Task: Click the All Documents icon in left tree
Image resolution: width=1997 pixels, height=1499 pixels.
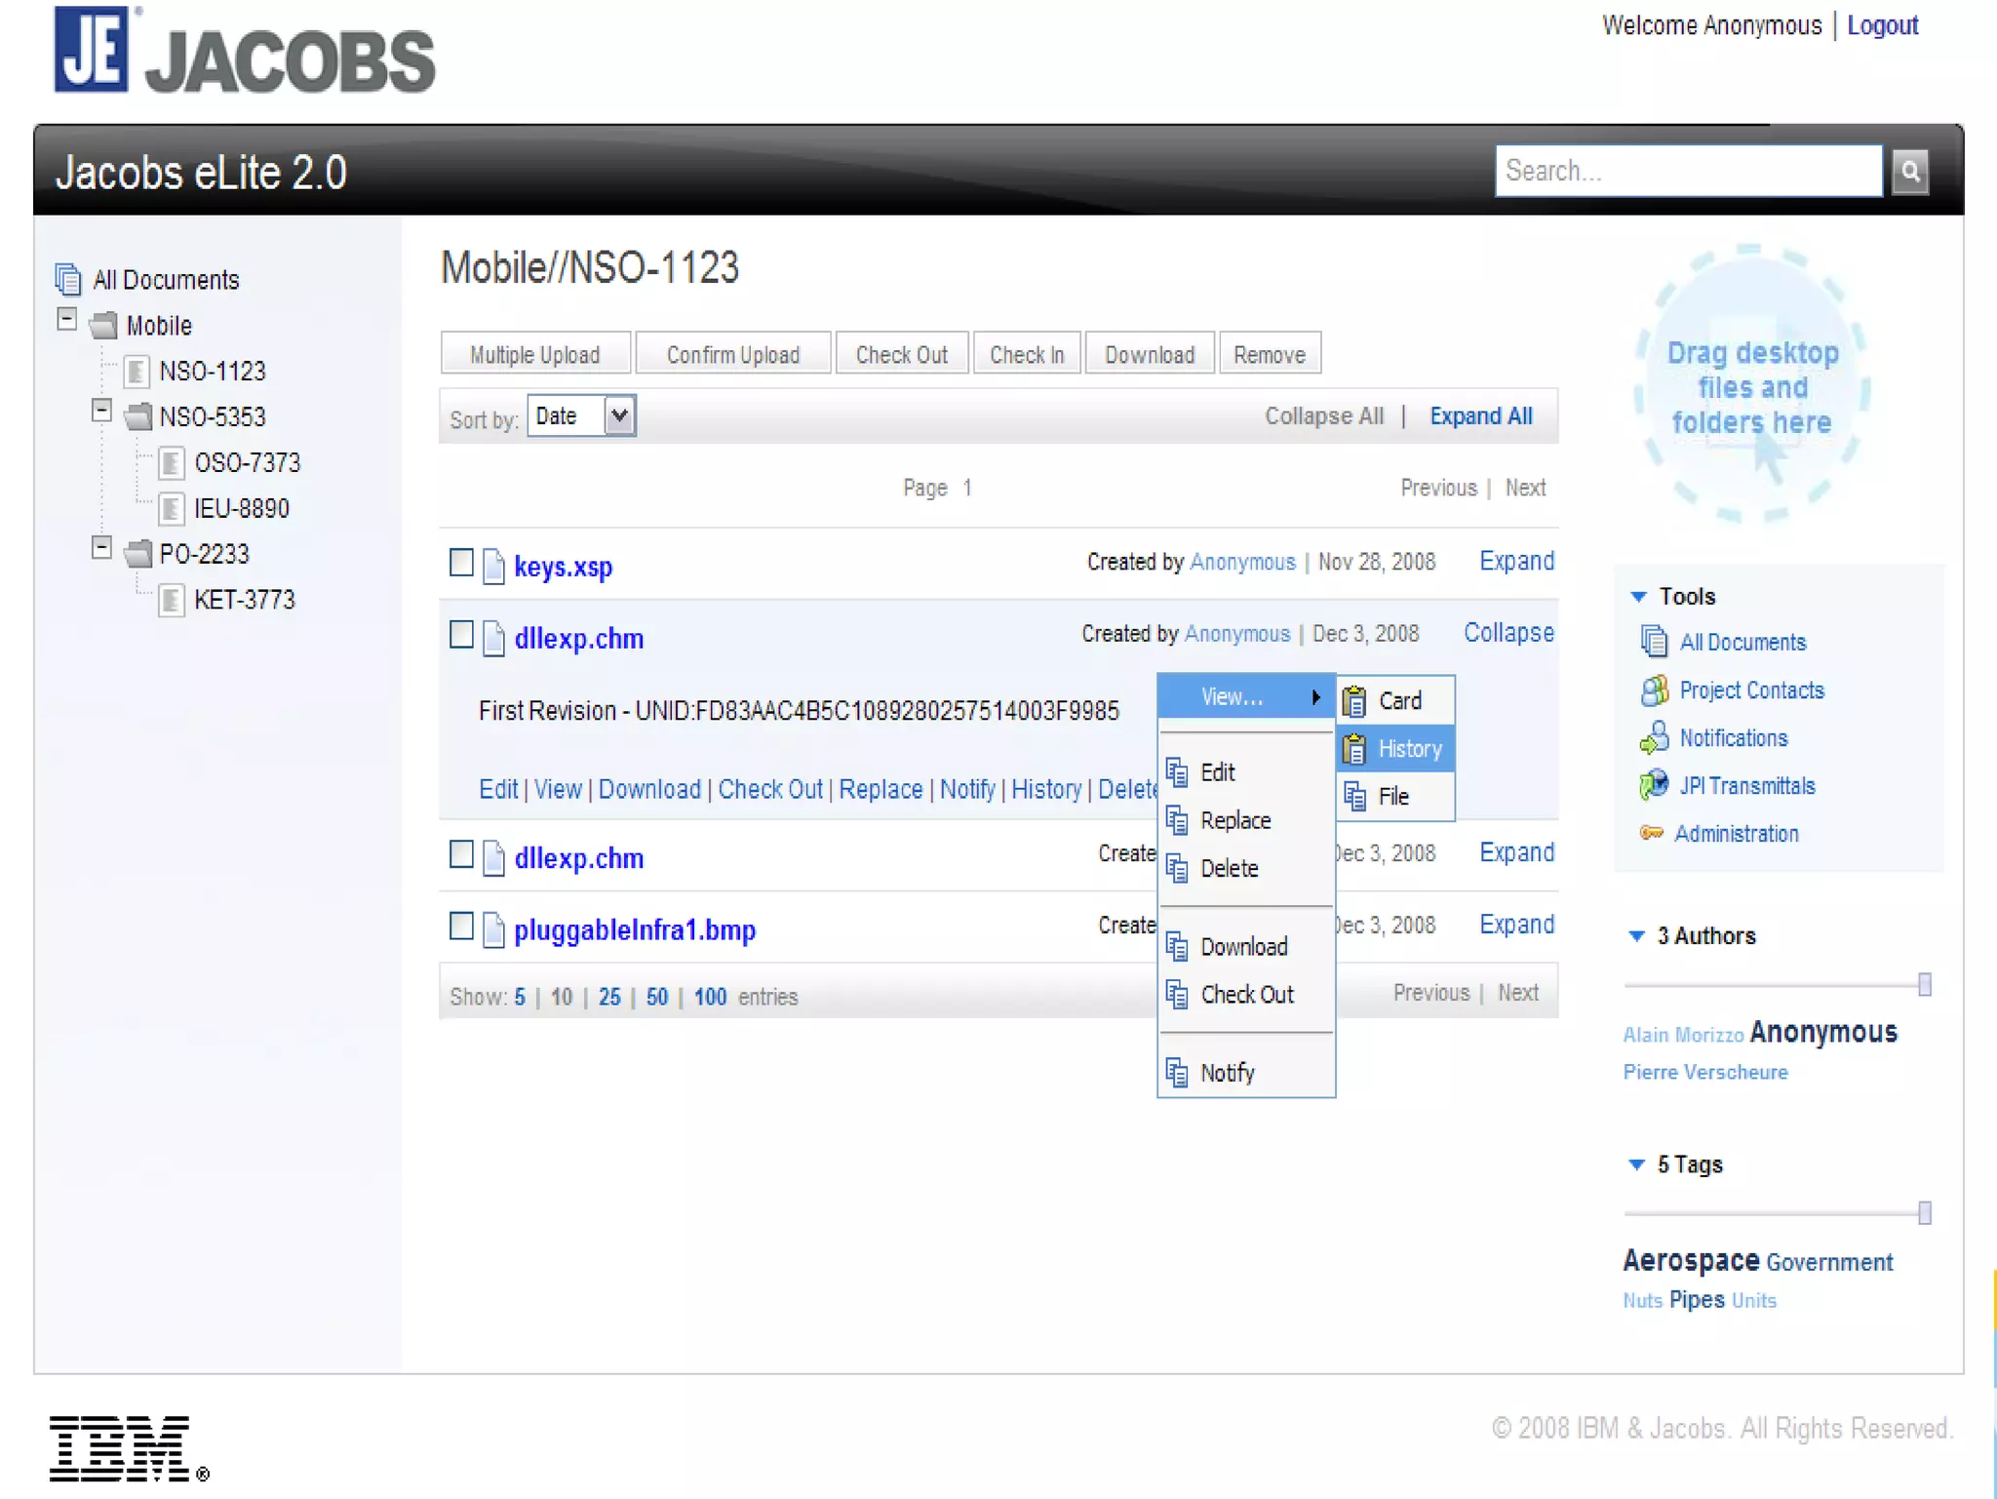Action: tap(68, 280)
